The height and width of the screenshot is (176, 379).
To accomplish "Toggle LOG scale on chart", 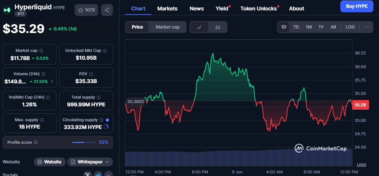I will point(350,27).
